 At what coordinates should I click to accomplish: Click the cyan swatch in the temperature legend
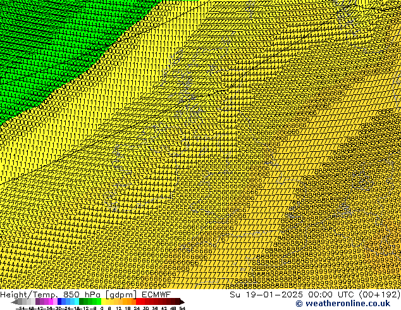pos(77,301)
